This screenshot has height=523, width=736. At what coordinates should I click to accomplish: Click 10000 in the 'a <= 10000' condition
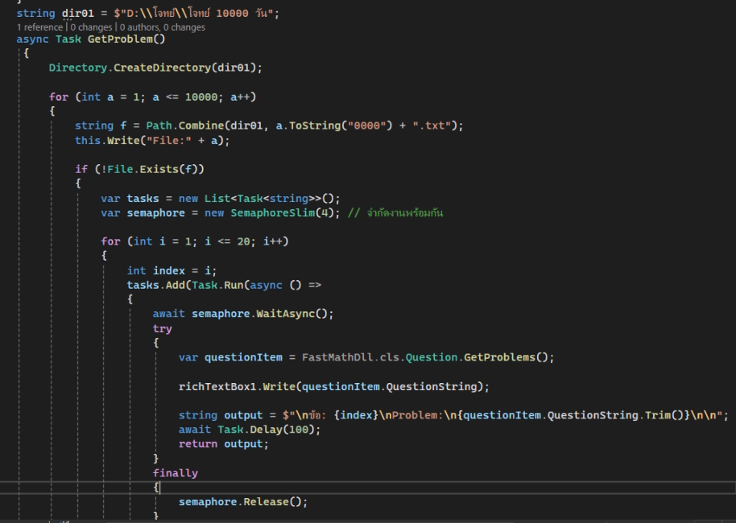tap(201, 97)
